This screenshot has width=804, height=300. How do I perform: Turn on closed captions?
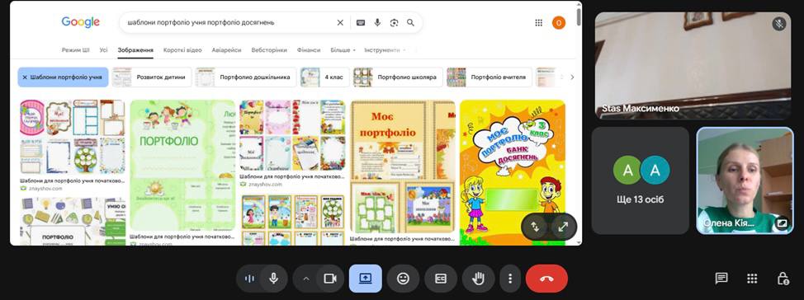[x=441, y=279]
